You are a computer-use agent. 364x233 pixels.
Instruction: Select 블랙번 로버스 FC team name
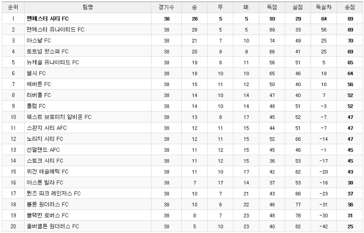[x=48, y=215]
